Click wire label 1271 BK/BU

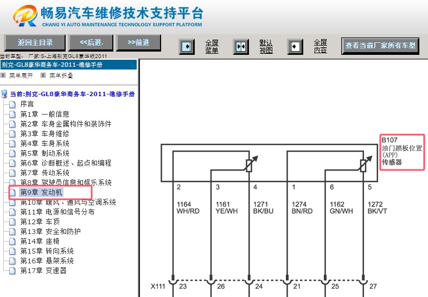point(263,207)
